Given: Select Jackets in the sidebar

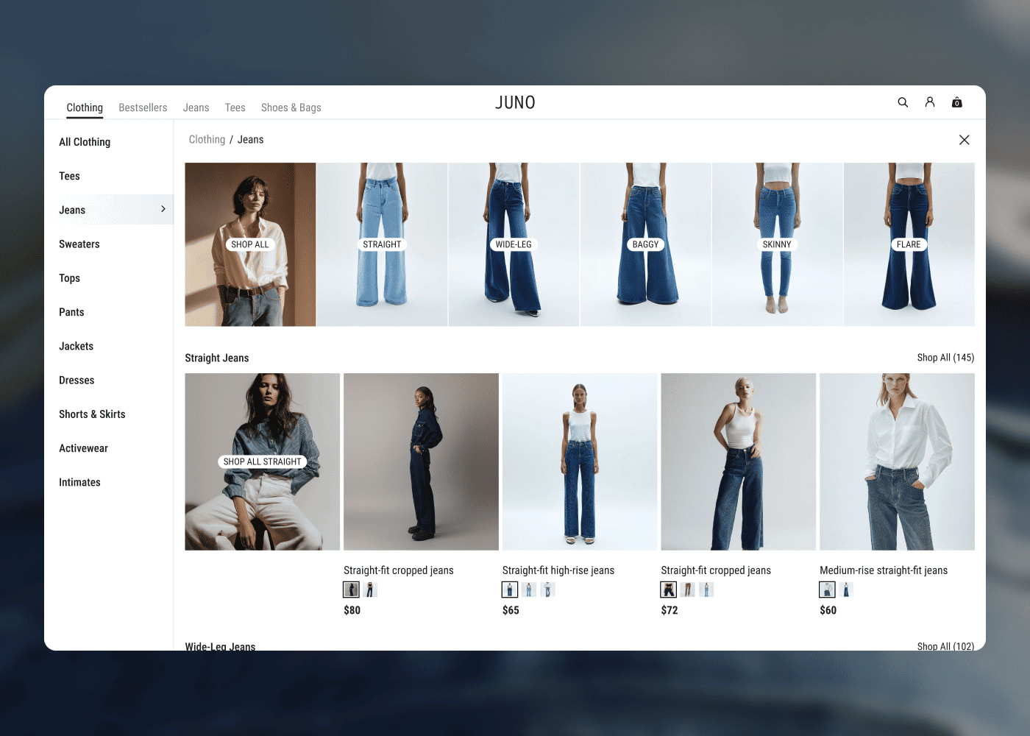Looking at the screenshot, I should [x=77, y=346].
